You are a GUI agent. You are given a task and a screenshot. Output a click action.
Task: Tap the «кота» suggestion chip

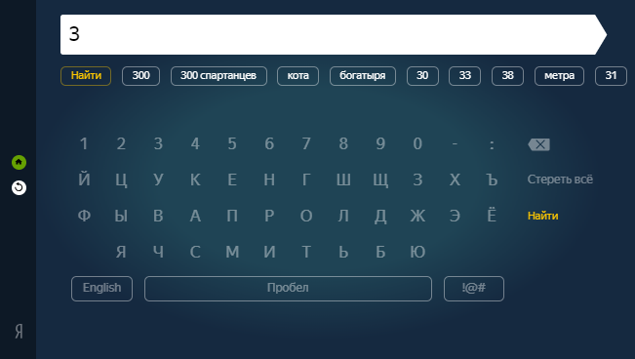click(298, 76)
